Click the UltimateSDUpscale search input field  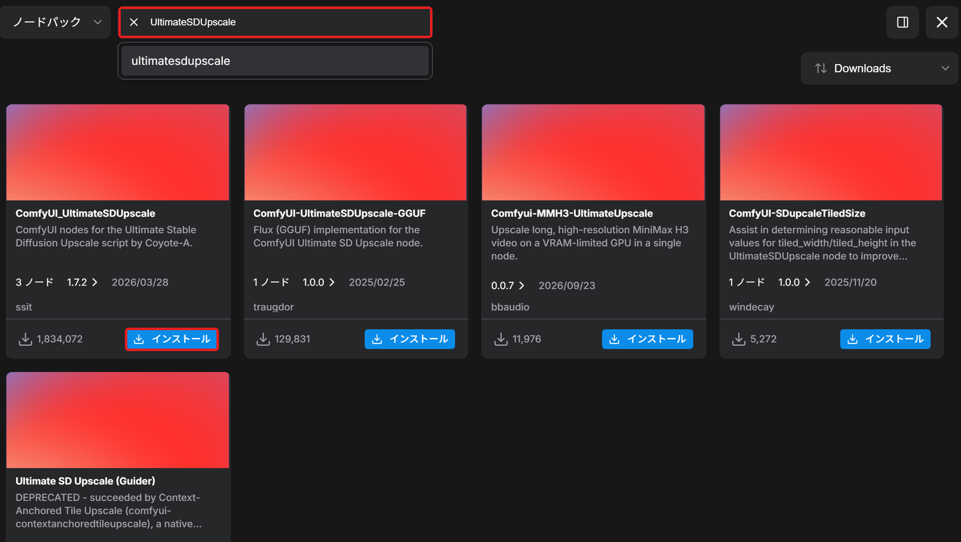pos(275,22)
